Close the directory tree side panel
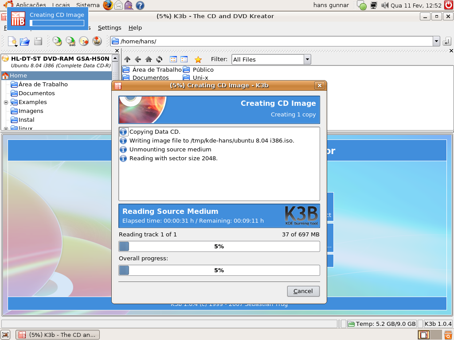The image size is (454, 340). pyautogui.click(x=117, y=51)
